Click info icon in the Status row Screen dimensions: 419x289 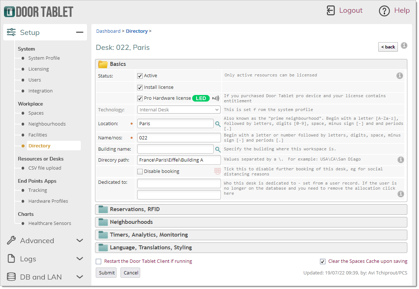tap(399, 76)
